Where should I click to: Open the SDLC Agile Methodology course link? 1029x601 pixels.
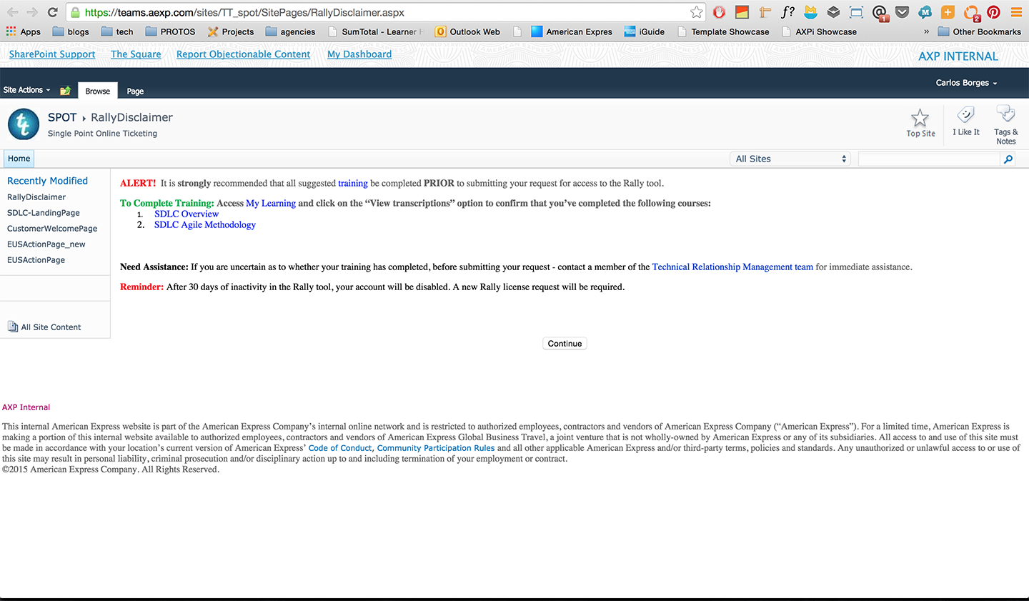pyautogui.click(x=205, y=224)
